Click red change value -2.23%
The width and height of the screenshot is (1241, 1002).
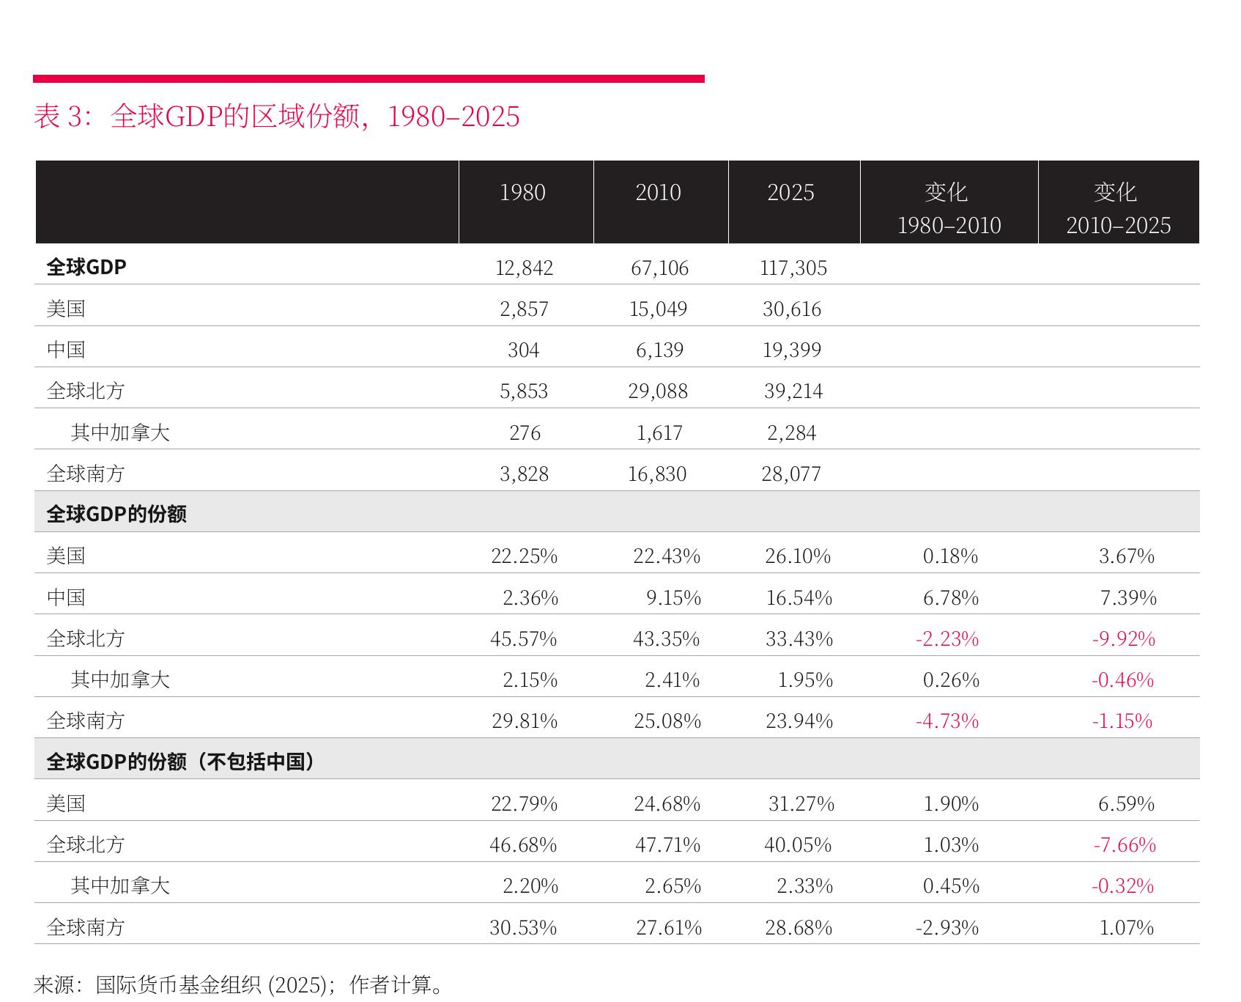click(x=947, y=639)
